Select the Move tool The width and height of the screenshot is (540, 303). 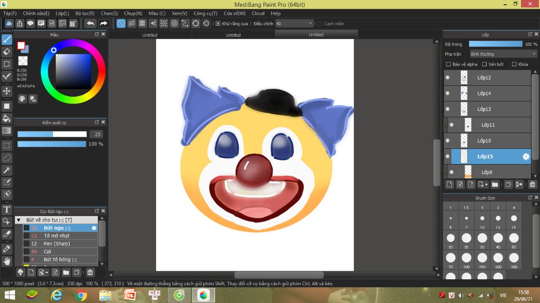(7, 91)
